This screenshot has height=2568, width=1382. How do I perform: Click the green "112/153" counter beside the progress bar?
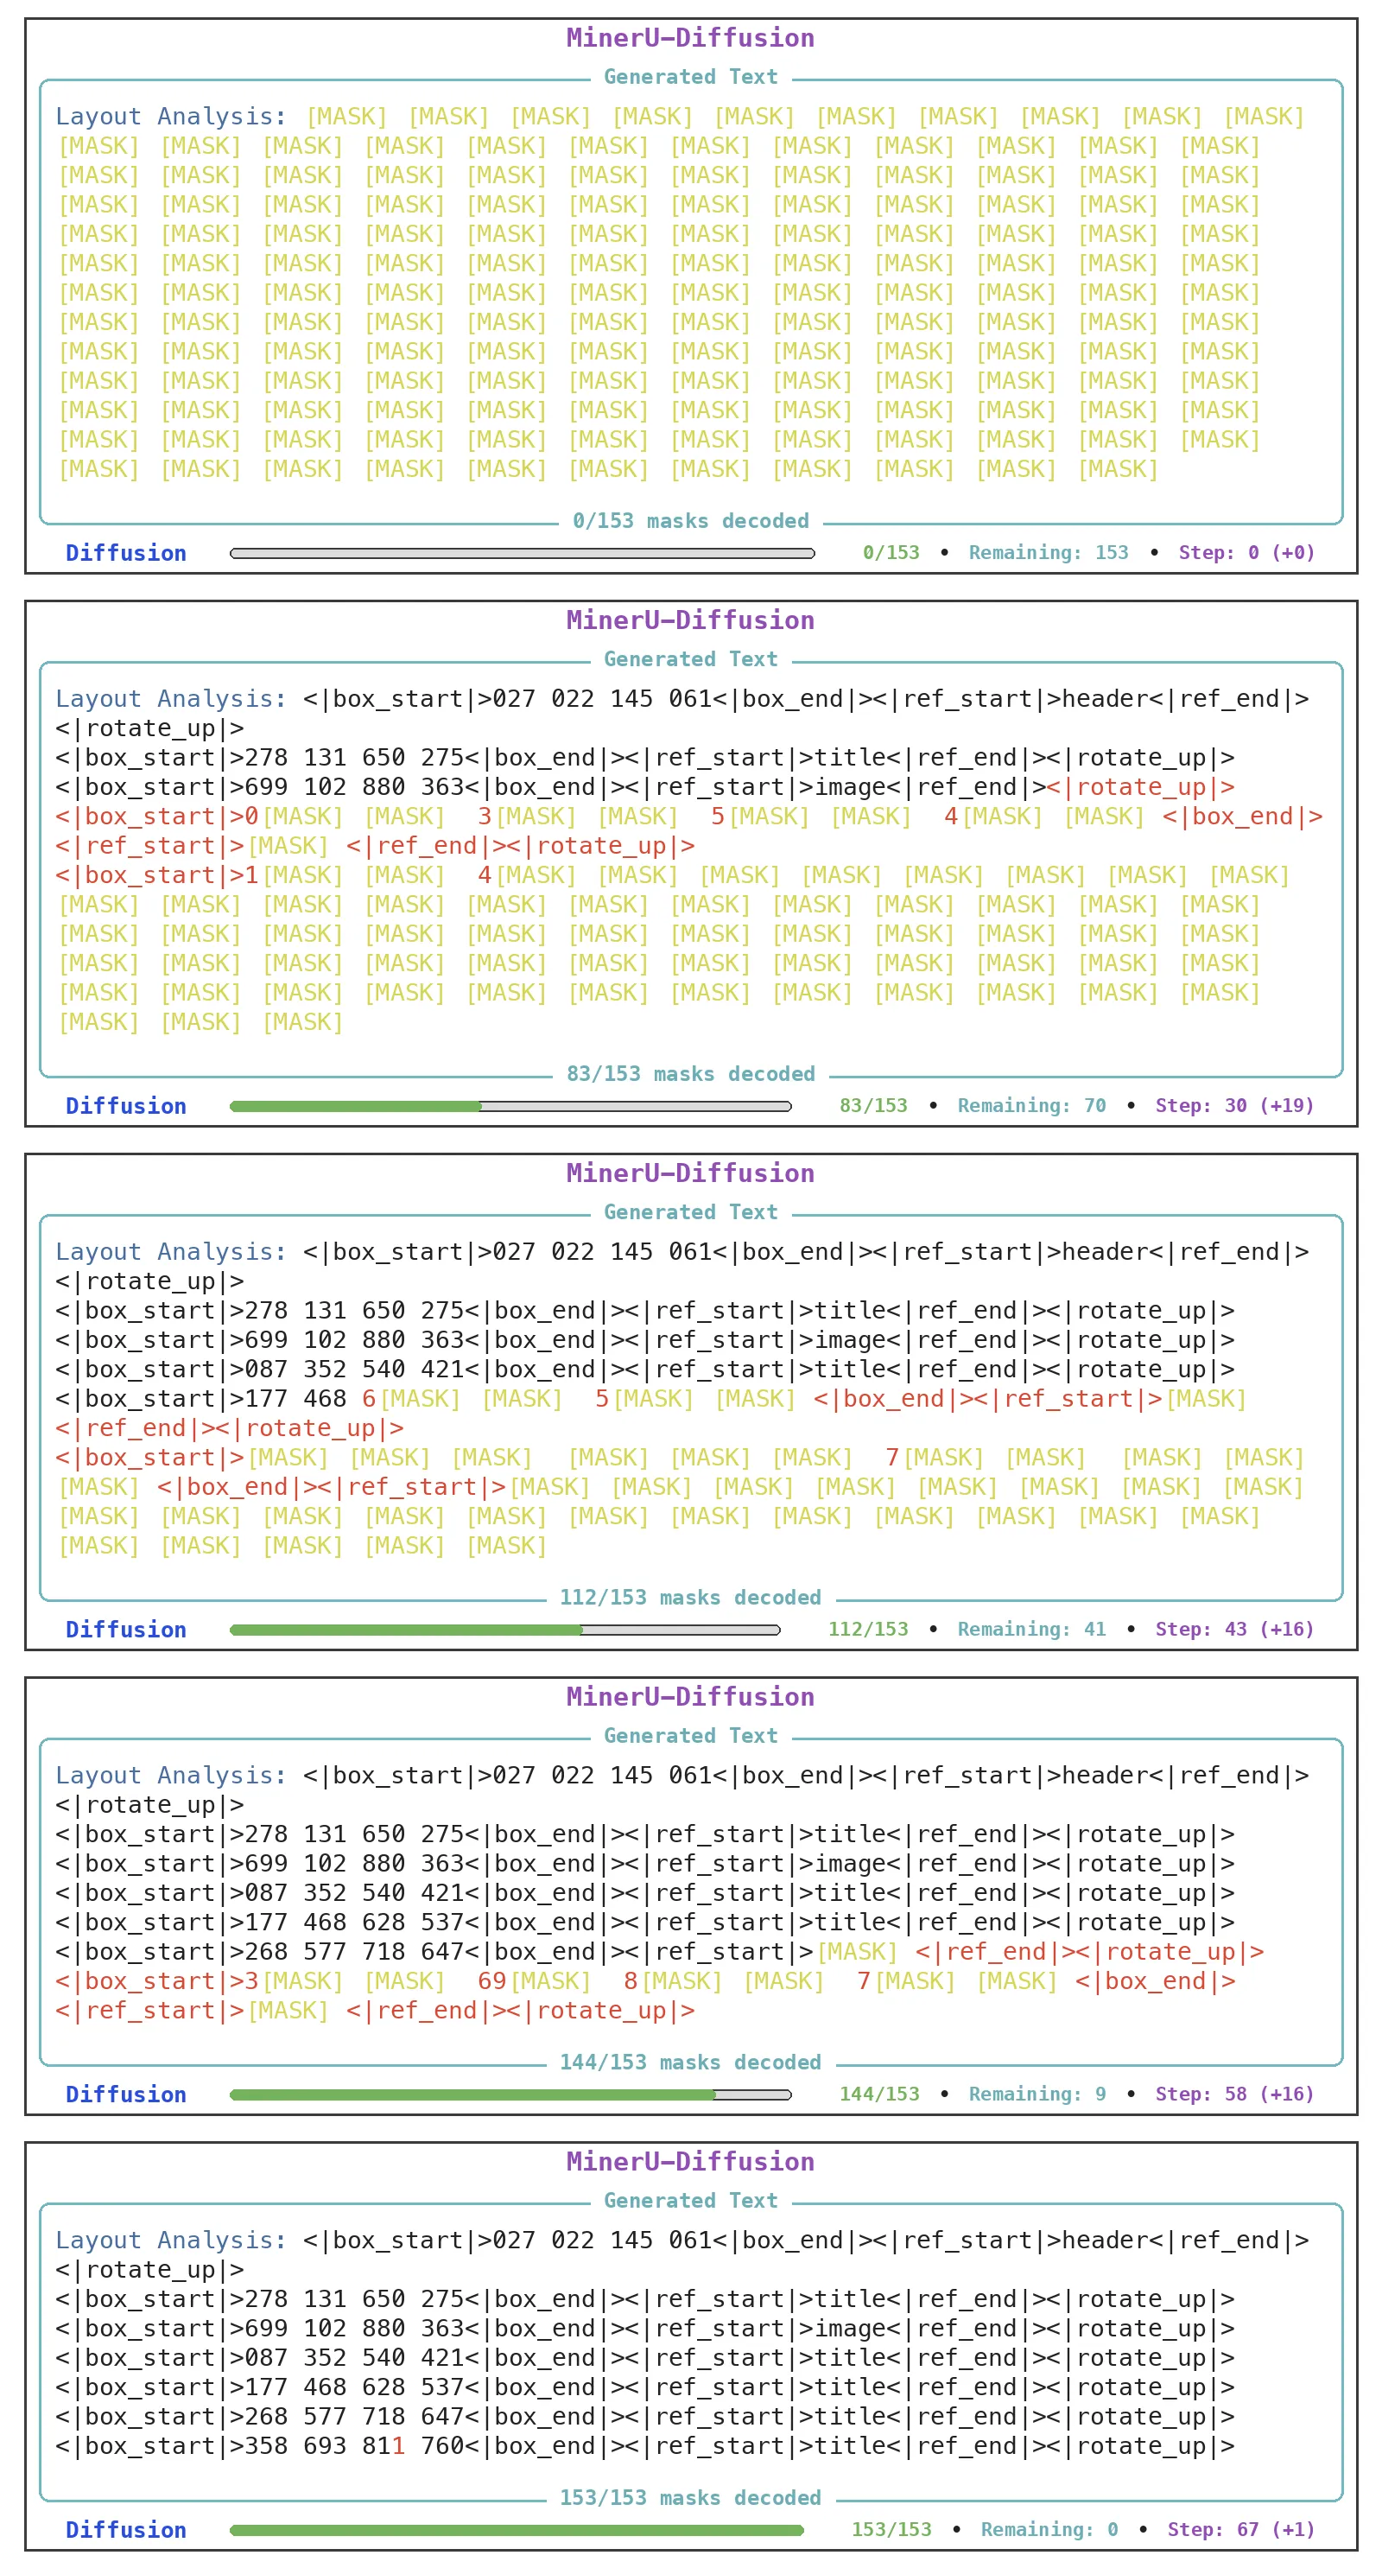pos(868,1629)
